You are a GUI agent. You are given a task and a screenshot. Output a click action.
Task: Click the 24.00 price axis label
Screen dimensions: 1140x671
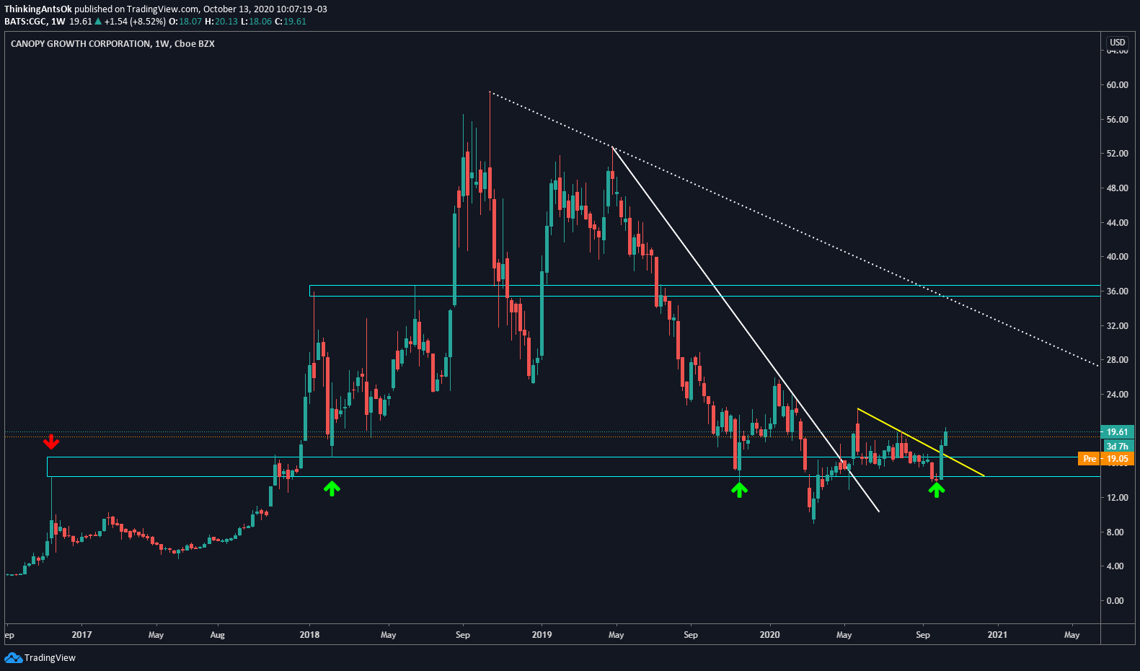(1118, 395)
